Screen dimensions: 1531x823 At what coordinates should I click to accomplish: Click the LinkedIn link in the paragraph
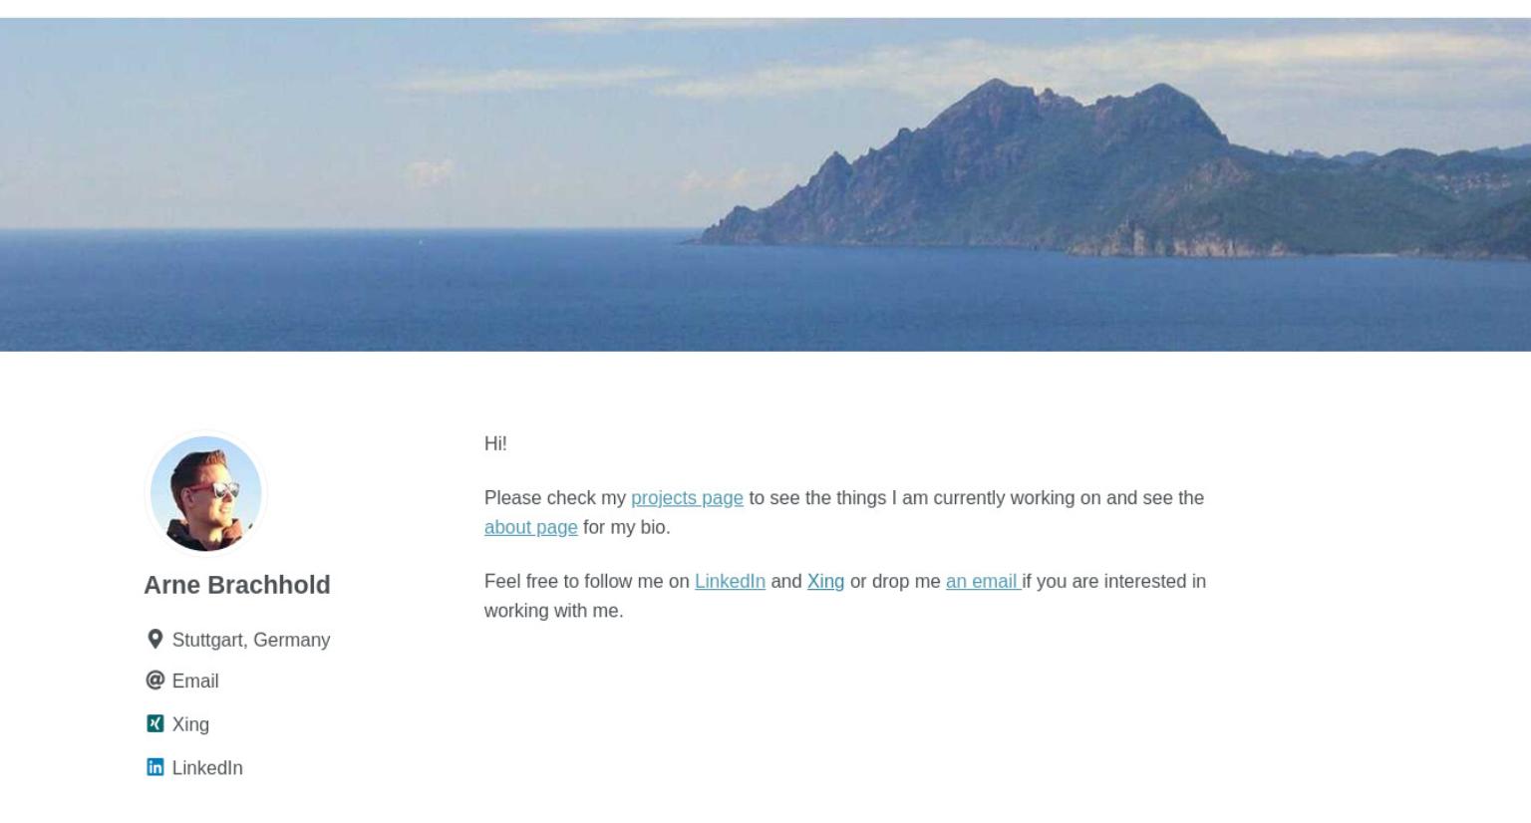(x=730, y=581)
